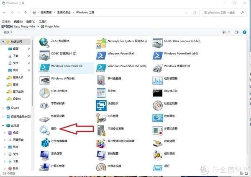The width and height of the screenshot is (251, 177).
Task: Select 桌面 in Quick access
Action: [13, 49]
